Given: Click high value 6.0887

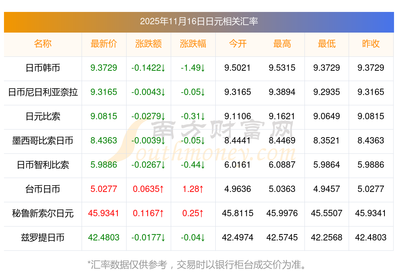Looking at the screenshot, I should coord(282,165).
